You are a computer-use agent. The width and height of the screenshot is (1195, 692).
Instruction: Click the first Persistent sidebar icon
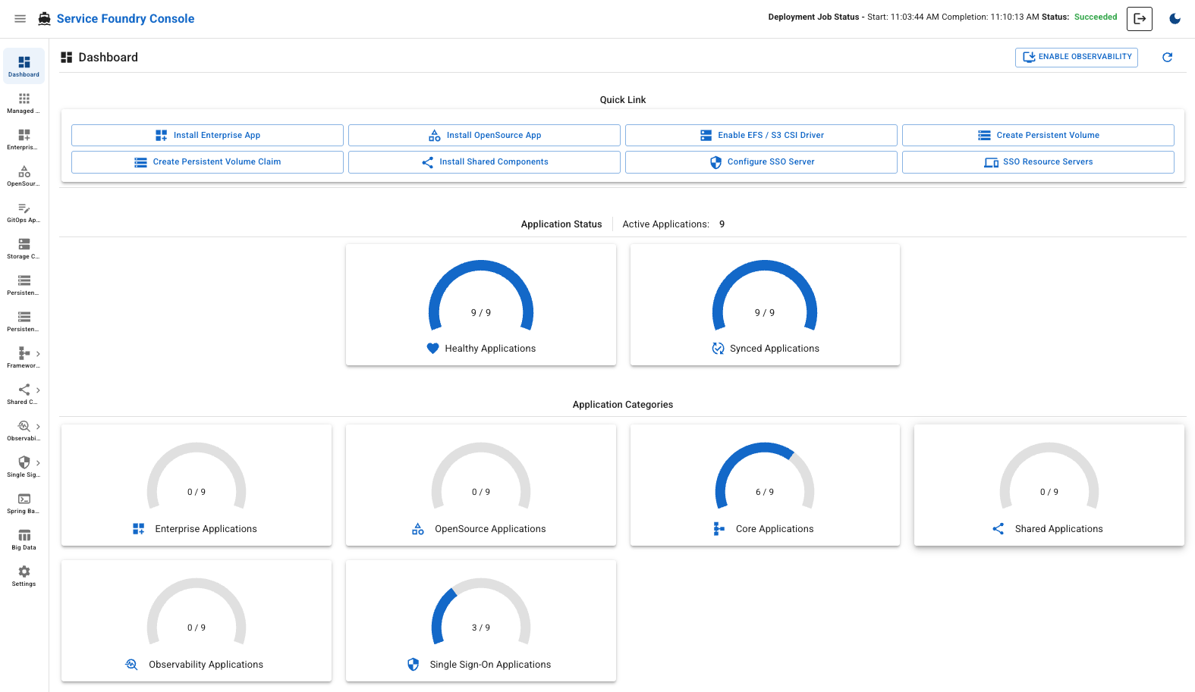24,280
